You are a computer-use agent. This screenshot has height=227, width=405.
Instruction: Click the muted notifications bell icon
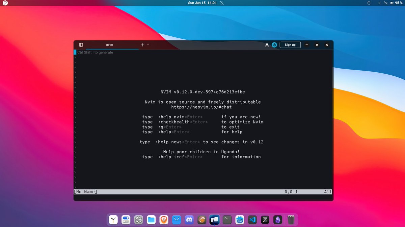222,3
